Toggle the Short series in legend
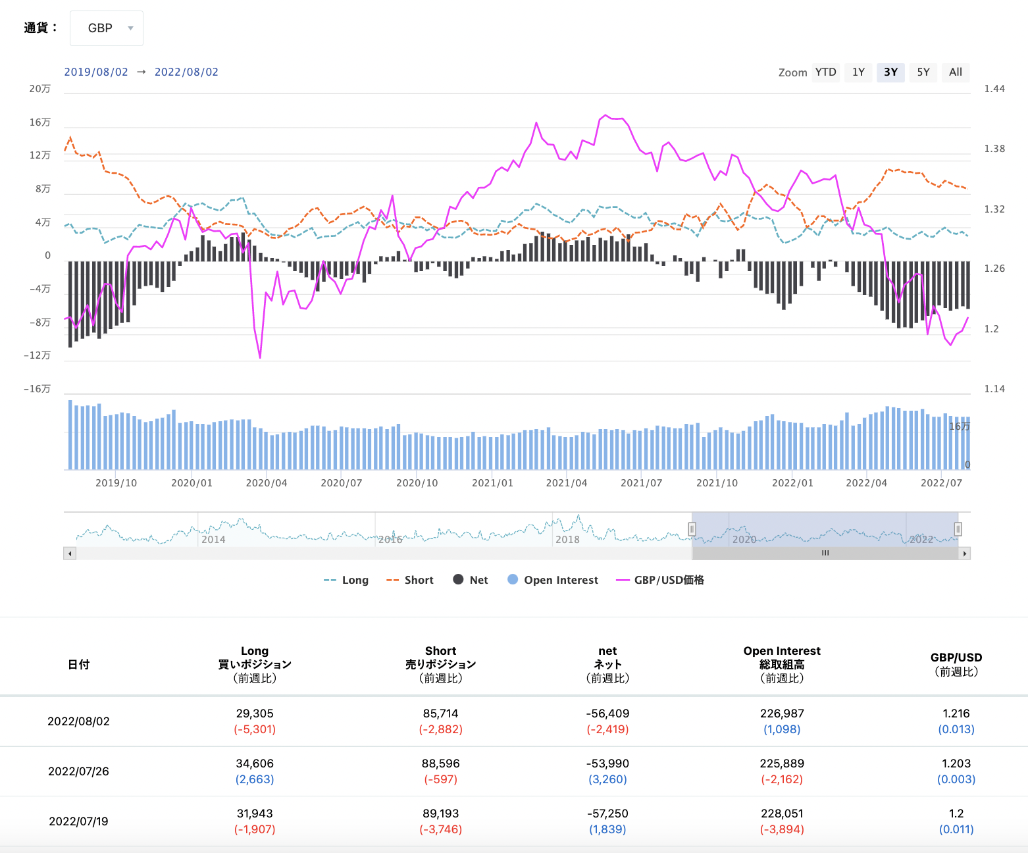The height and width of the screenshot is (853, 1028). coord(410,580)
